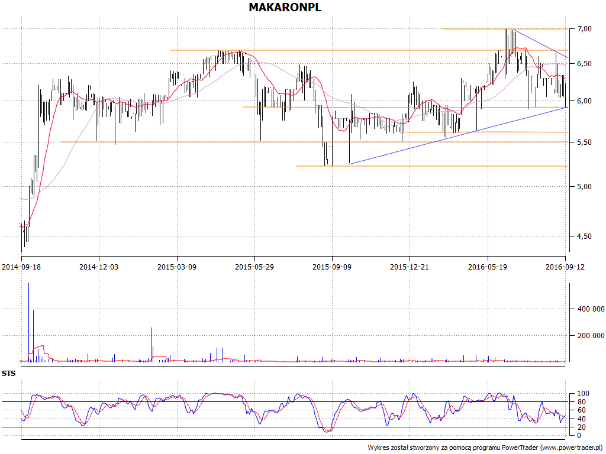Click the 60 stochastic axis label

click(582, 411)
